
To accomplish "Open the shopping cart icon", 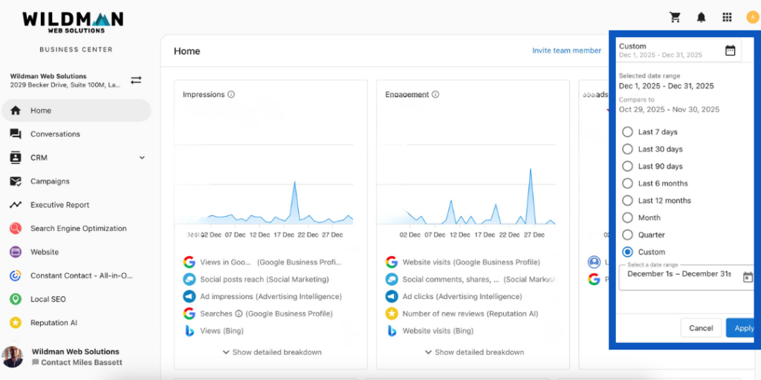I will 676,17.
